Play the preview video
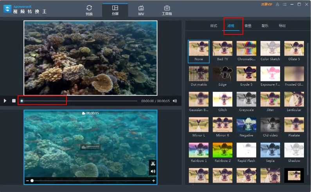 coord(5,101)
